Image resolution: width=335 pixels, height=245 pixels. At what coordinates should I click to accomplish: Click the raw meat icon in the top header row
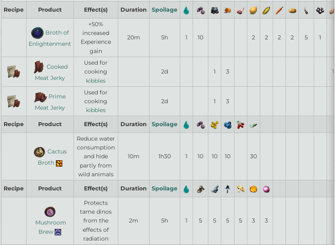[240, 10]
